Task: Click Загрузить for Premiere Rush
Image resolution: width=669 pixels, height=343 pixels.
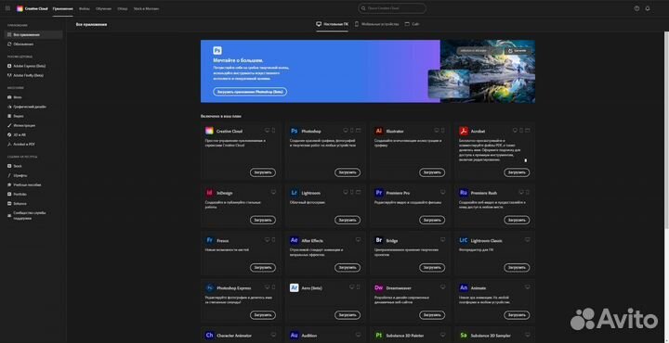Action: [x=517, y=220]
